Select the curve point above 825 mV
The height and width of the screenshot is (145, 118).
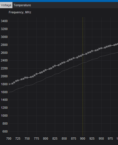(x=55, y=66)
